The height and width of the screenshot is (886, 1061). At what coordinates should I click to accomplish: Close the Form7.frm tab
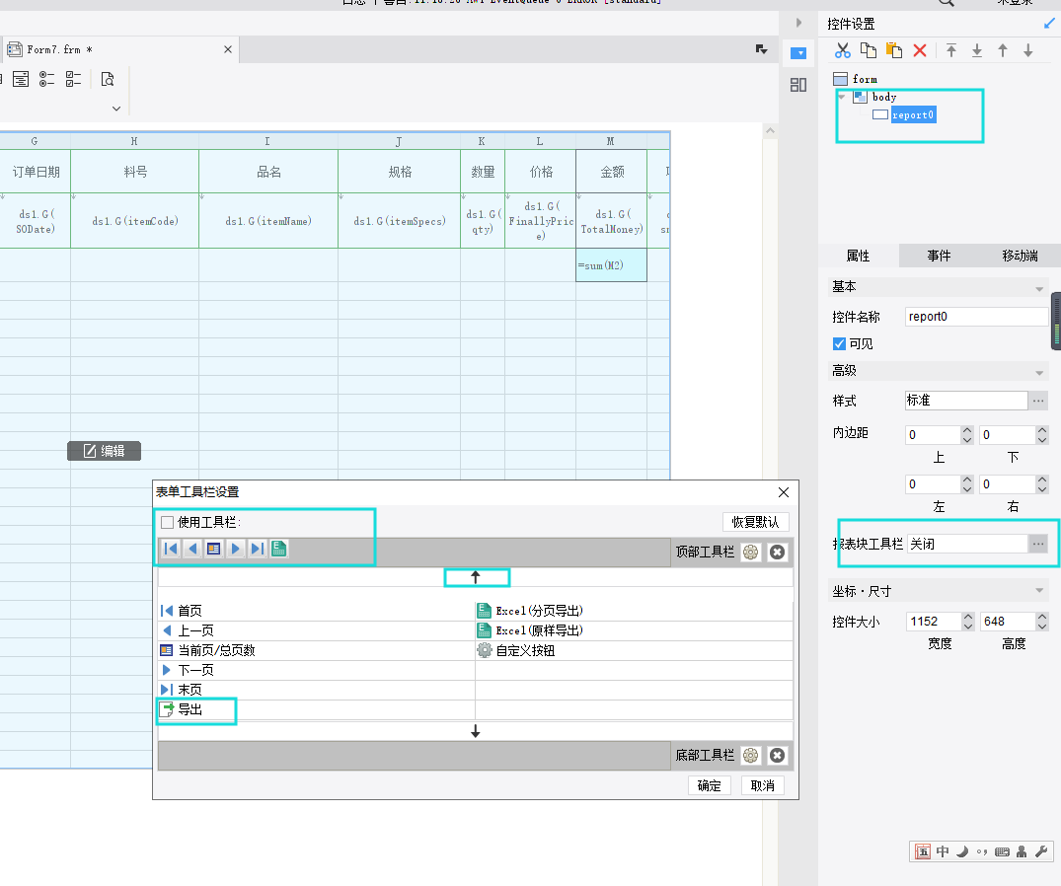[228, 49]
